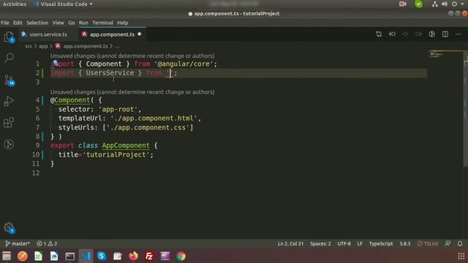Viewport: 468px width, 263px height.
Task: Launch Firefox from the dock
Action: click(133, 256)
